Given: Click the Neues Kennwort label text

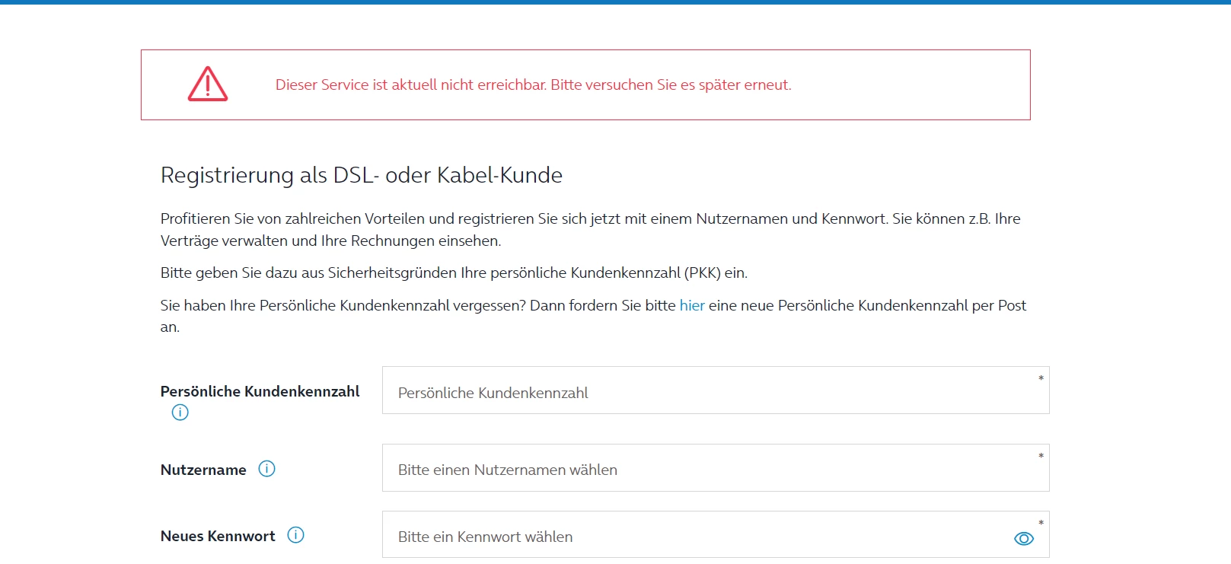Looking at the screenshot, I should 218,537.
